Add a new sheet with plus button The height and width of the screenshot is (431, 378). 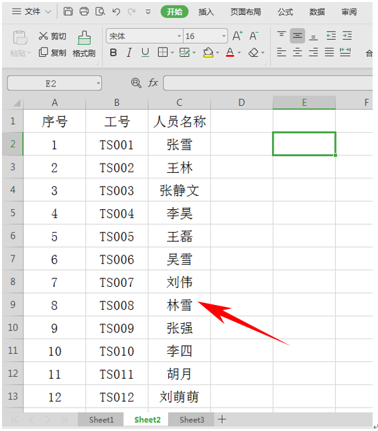coord(222,419)
